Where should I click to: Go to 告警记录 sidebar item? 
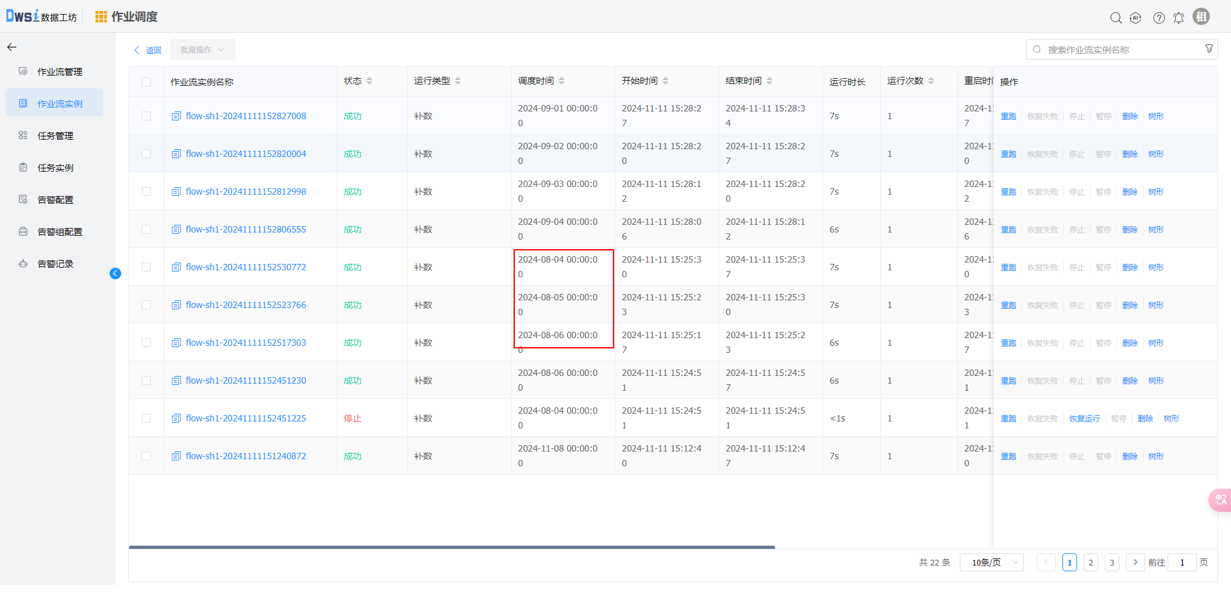coord(55,264)
